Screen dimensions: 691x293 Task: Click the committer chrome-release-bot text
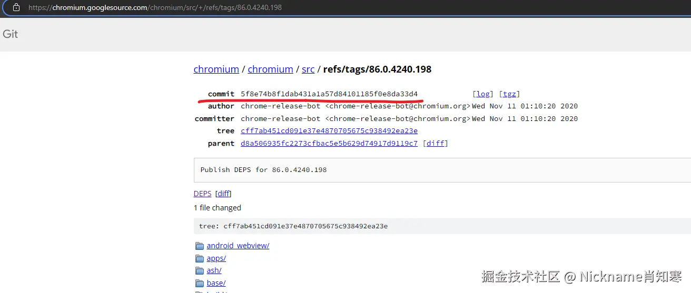tap(356, 119)
